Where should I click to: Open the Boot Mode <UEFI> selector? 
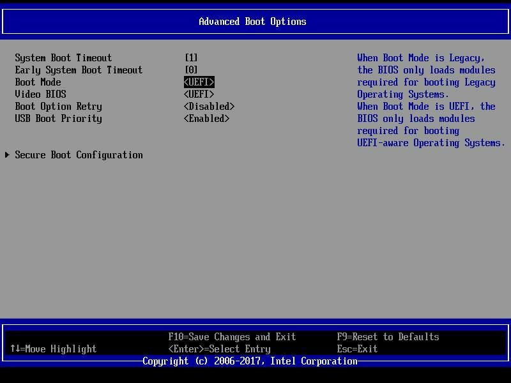click(x=199, y=82)
